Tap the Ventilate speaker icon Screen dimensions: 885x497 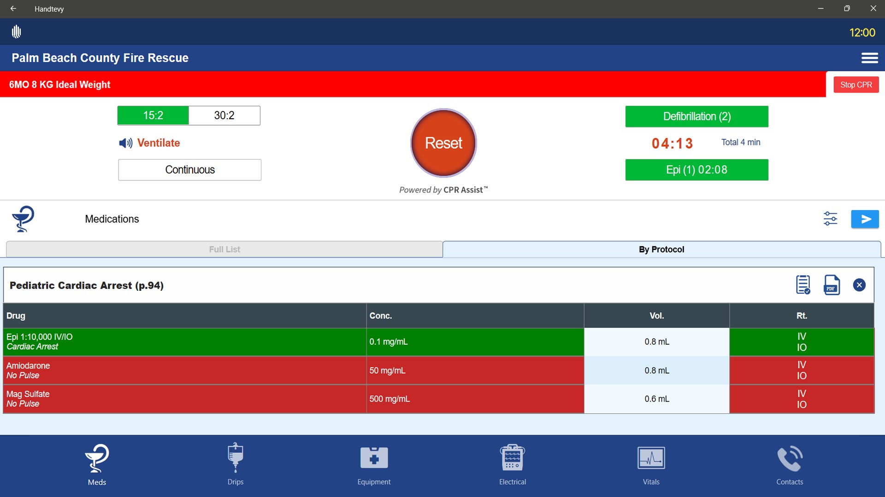tap(125, 143)
